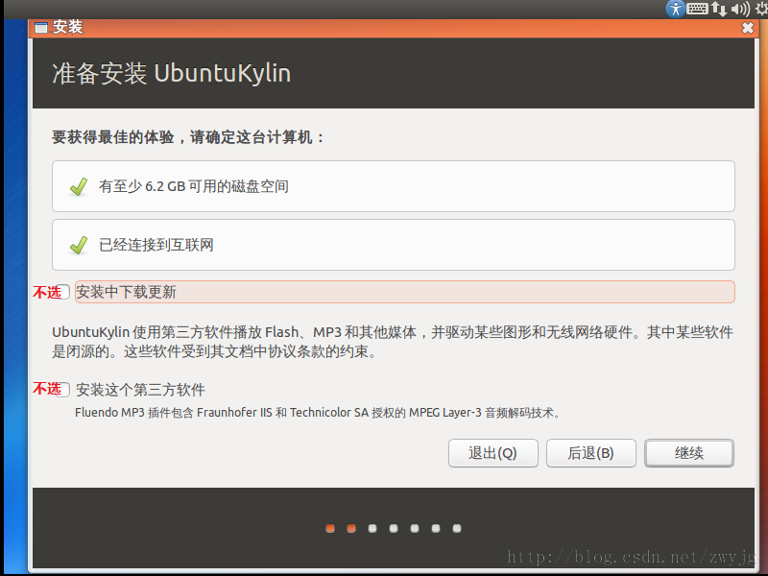The image size is (768, 576).
Task: Click the green checkmark for disk space
Action: click(x=79, y=186)
